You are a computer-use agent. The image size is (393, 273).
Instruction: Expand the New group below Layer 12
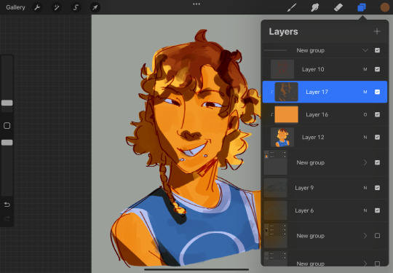point(365,162)
